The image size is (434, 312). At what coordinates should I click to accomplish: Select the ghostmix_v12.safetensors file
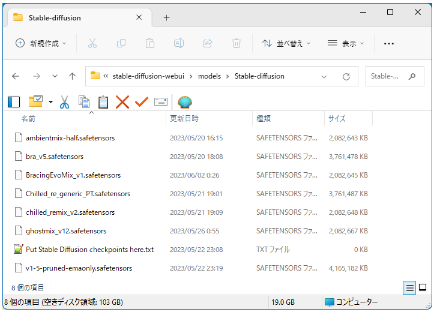pos(66,231)
